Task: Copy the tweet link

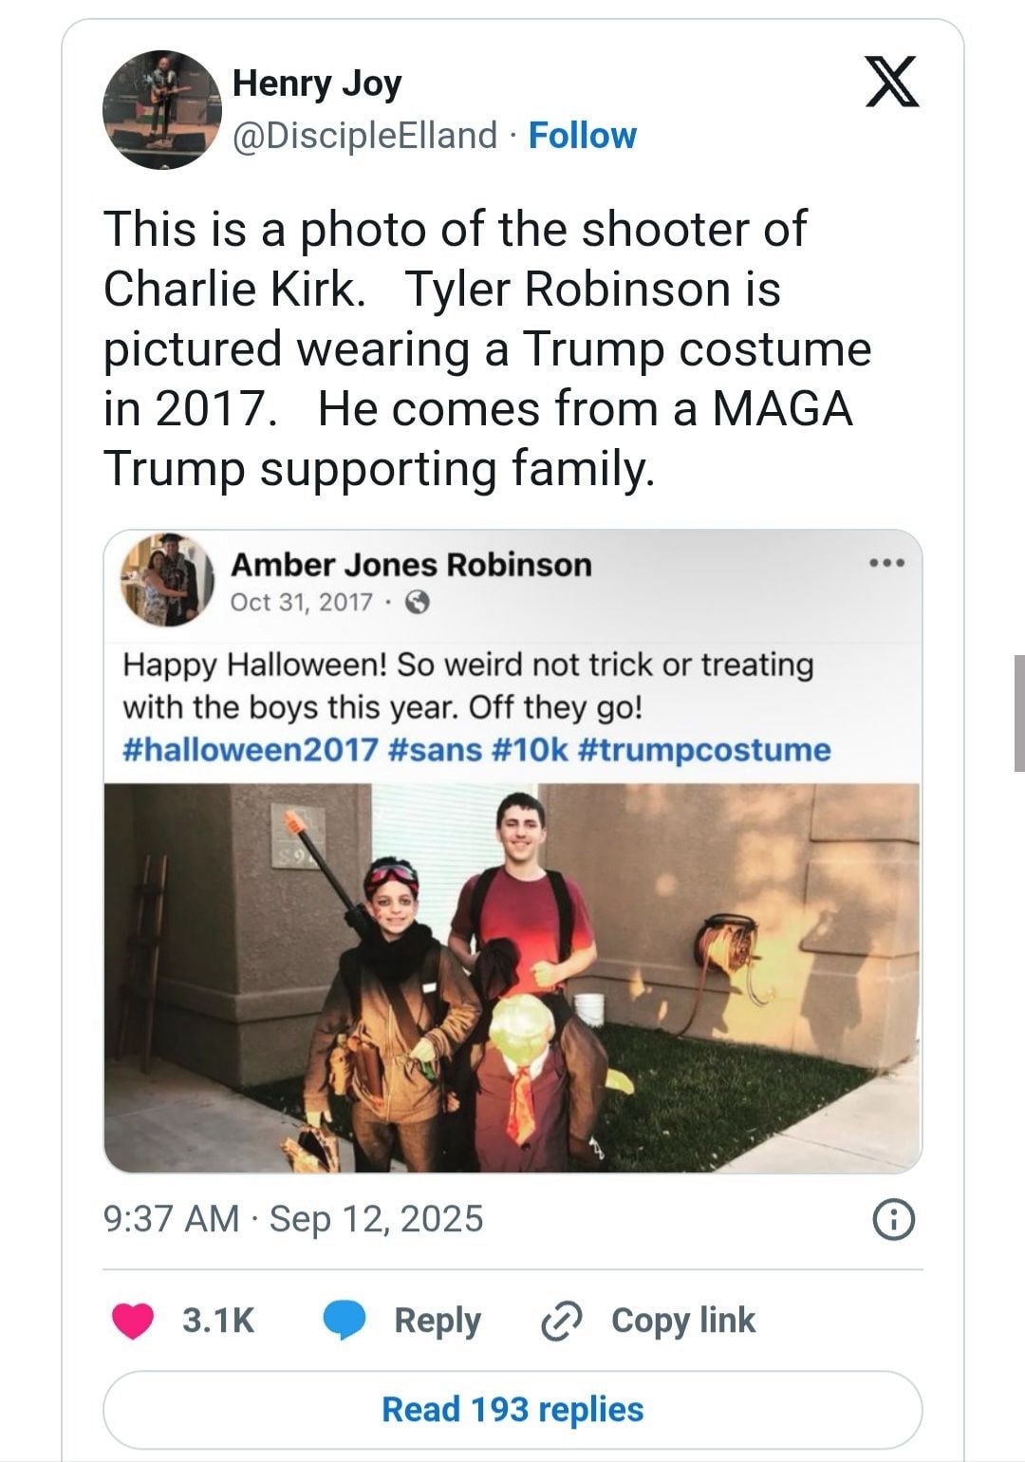Action: point(648,1321)
